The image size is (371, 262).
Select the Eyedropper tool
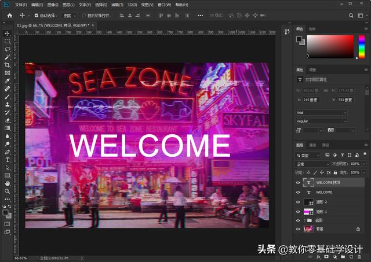pyautogui.click(x=8, y=81)
